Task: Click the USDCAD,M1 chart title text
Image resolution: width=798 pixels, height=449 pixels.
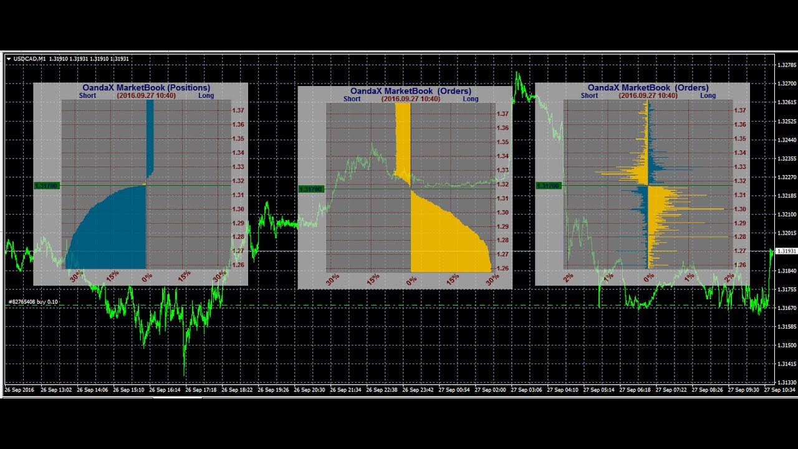Action: [x=30, y=59]
